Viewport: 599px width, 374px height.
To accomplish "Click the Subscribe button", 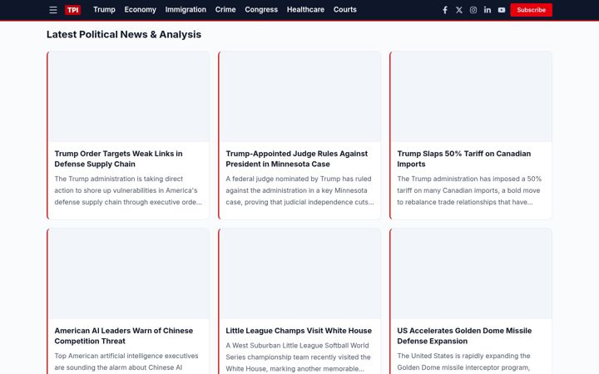I will point(531,10).
